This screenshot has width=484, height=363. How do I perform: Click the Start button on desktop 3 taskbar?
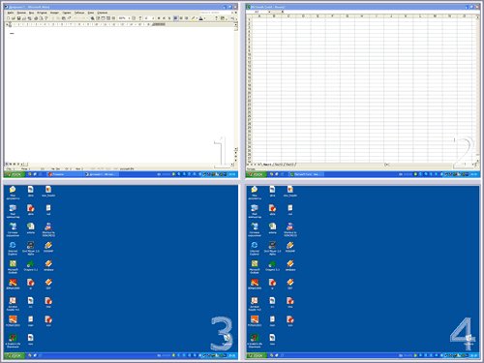[15, 355]
